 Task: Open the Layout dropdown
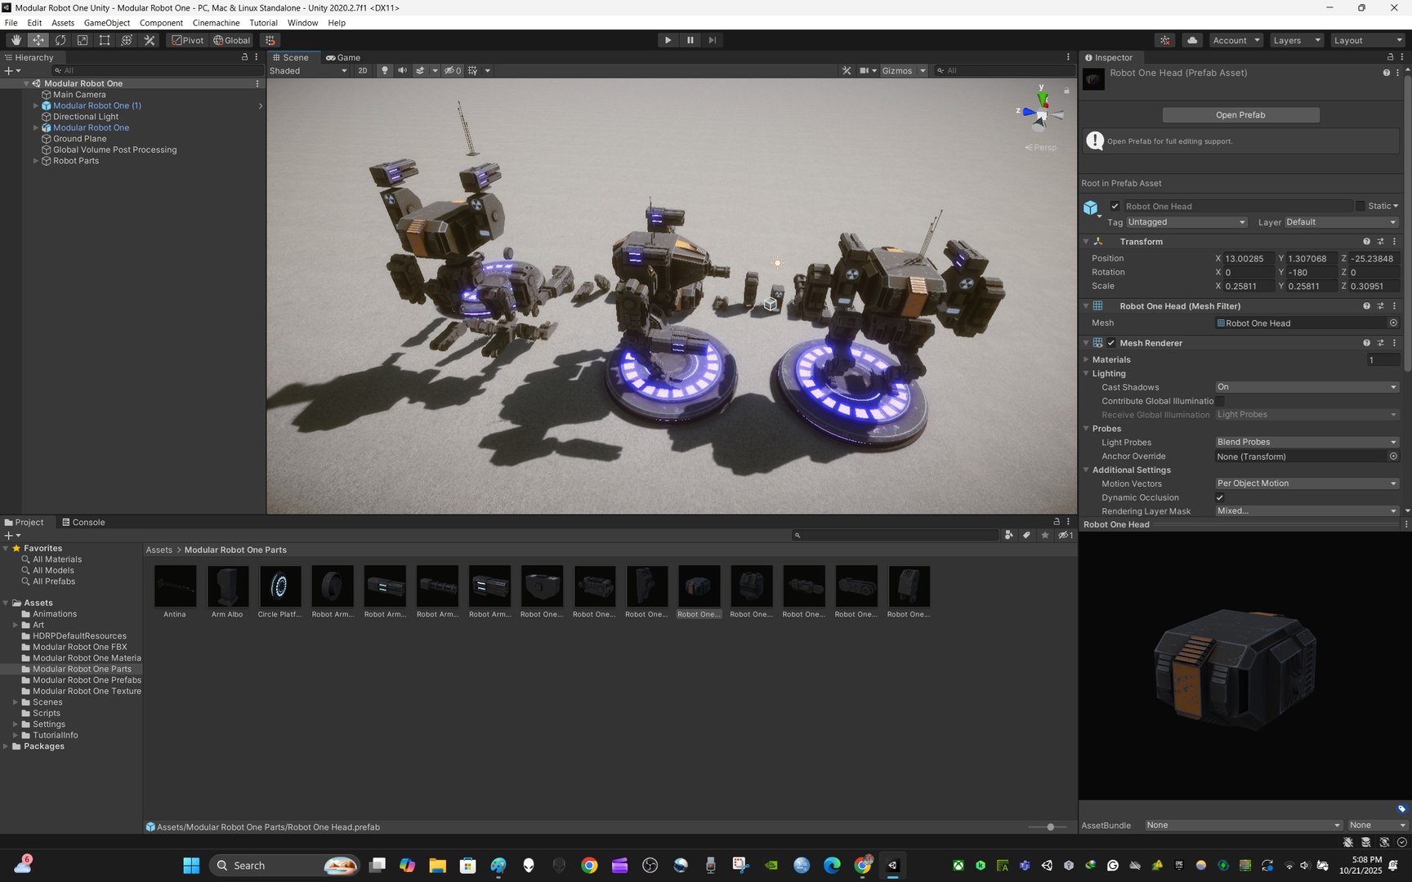[1368, 40]
